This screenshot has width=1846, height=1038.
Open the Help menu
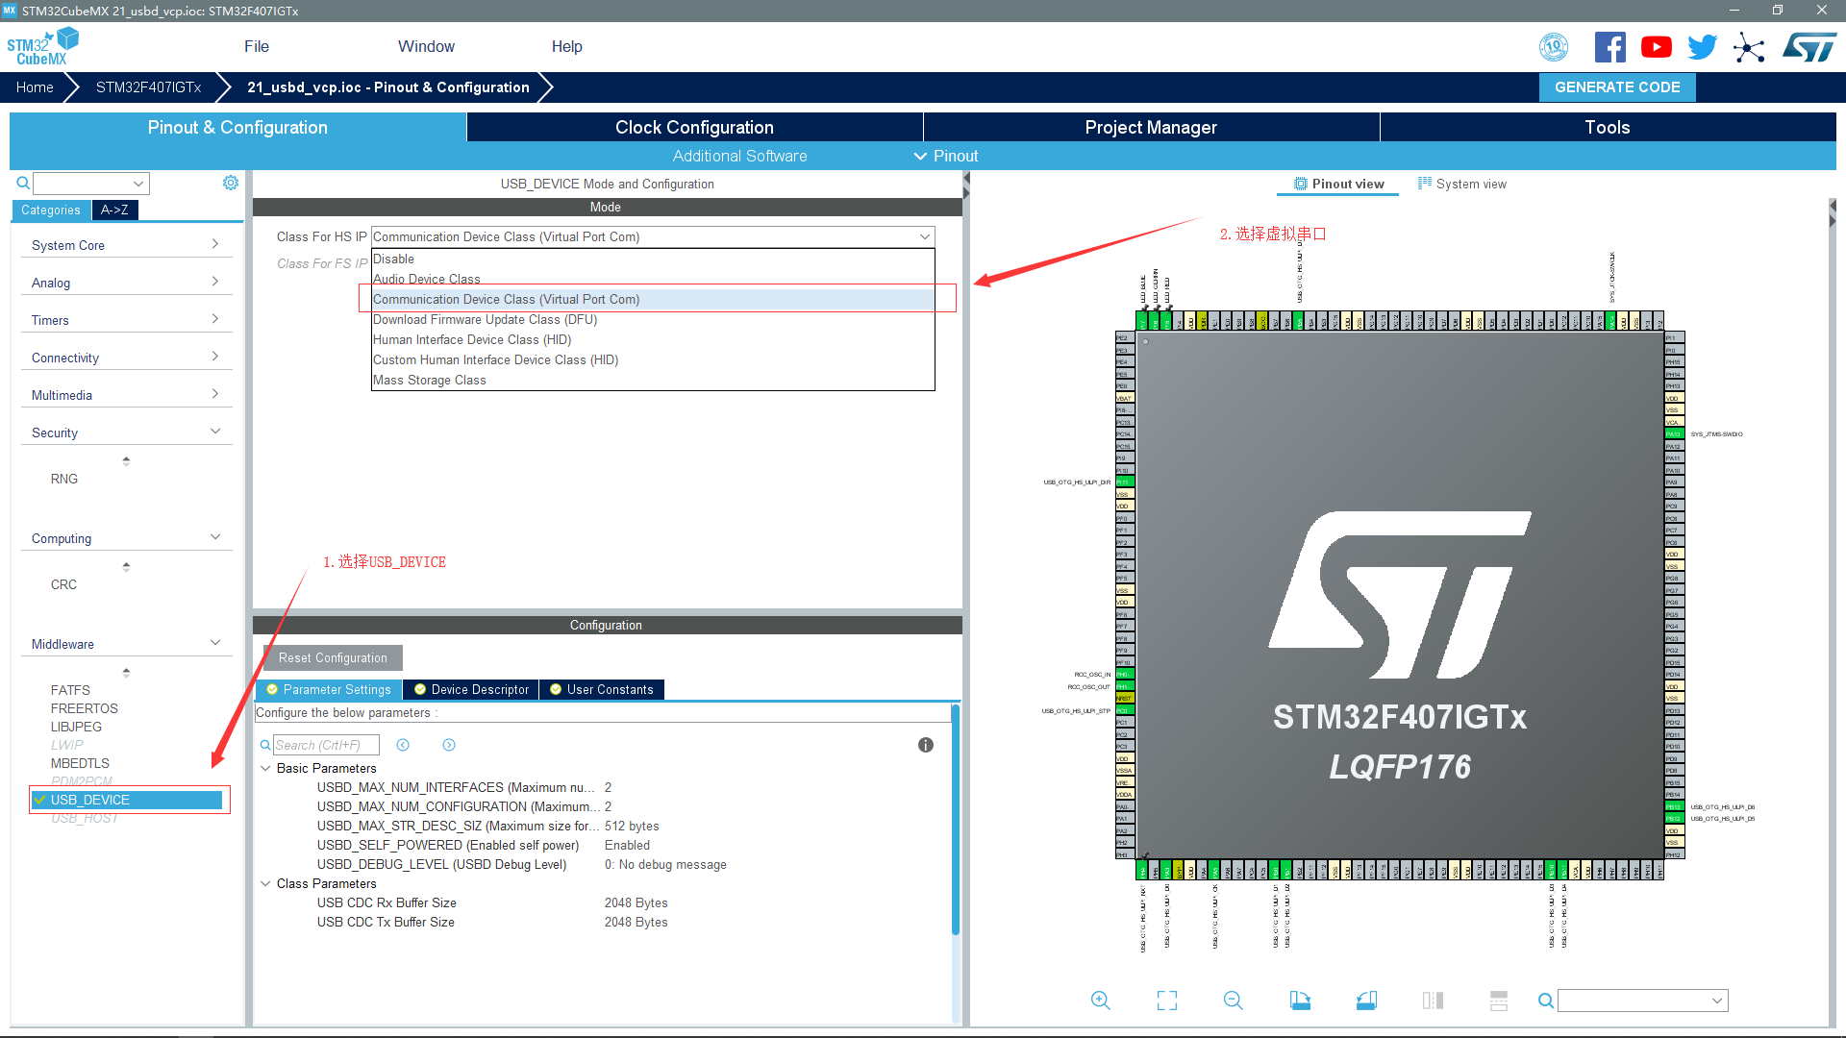566,46
